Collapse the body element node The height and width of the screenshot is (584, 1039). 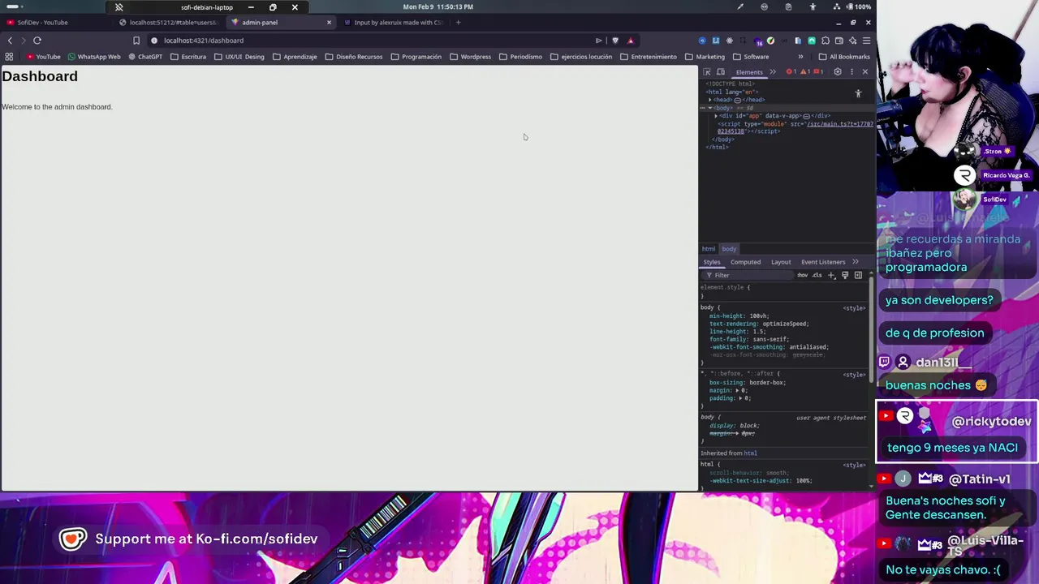coord(710,108)
